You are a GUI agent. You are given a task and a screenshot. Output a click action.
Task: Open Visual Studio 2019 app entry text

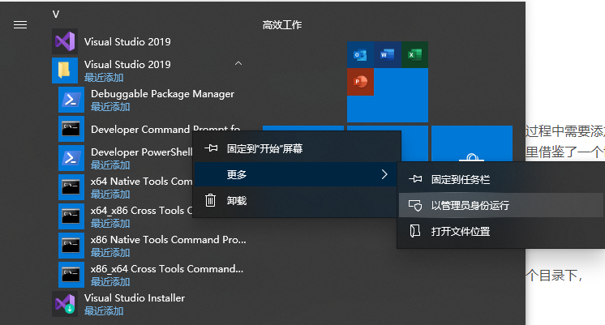click(127, 41)
